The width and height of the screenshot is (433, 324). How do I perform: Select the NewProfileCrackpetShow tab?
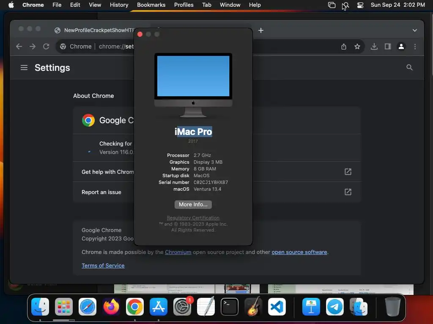pos(94,30)
